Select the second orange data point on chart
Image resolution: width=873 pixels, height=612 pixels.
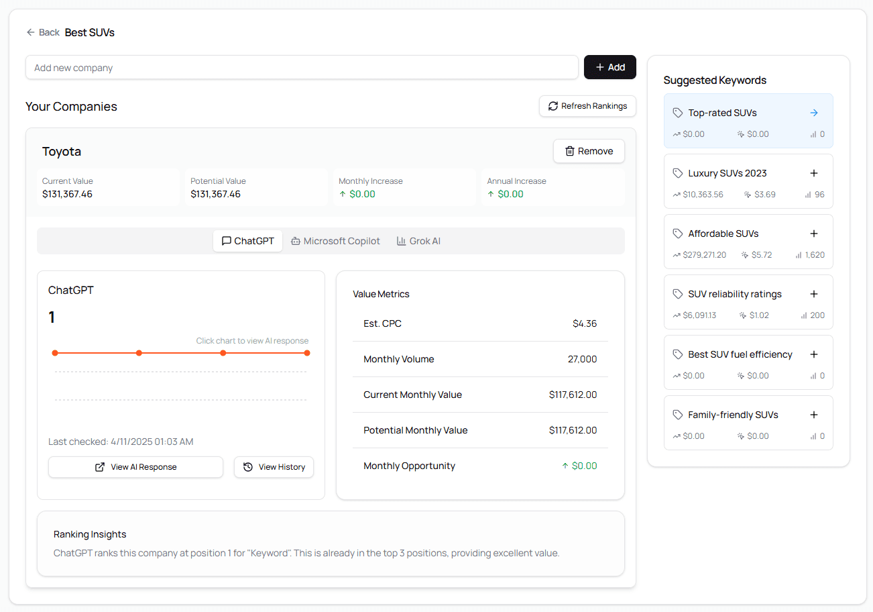coord(139,353)
